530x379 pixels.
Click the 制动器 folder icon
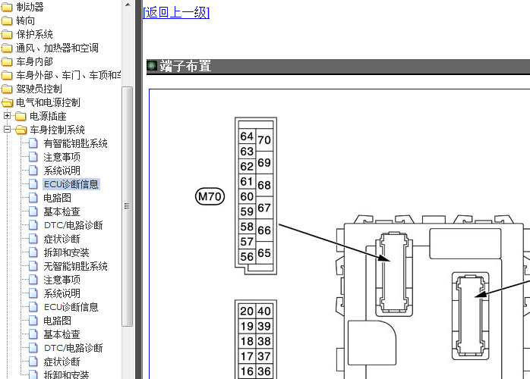coord(7,7)
